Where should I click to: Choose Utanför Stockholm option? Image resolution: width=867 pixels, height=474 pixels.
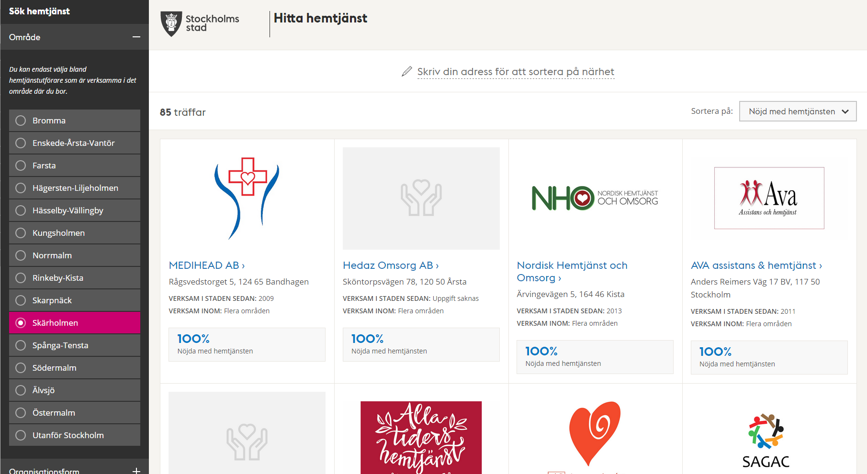click(75, 435)
